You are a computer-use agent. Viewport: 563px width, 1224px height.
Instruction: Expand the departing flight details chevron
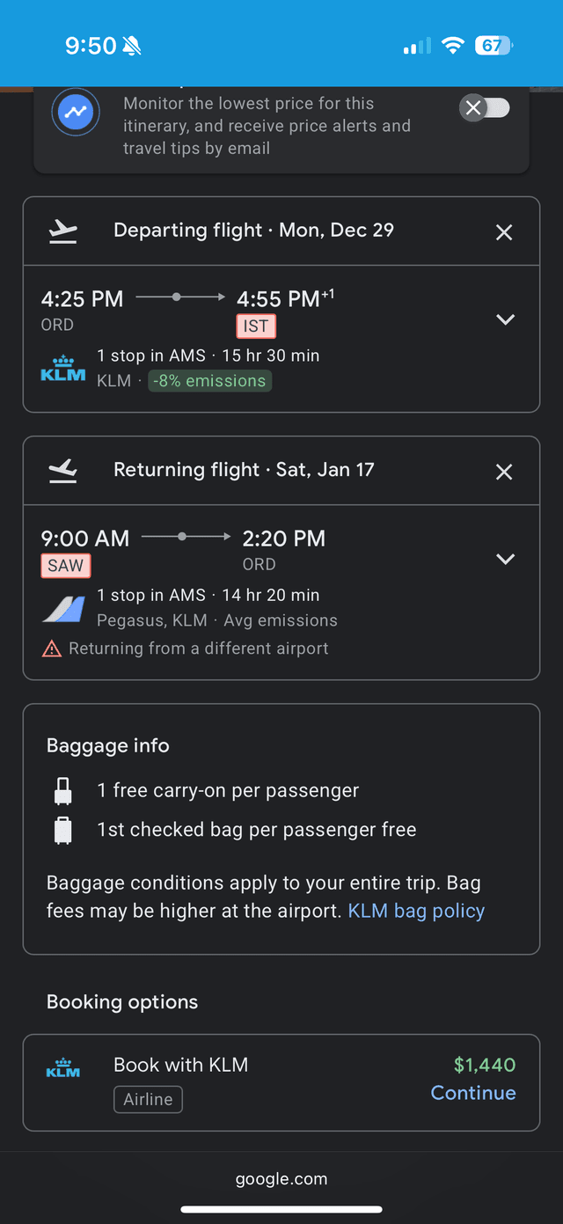[x=506, y=319]
